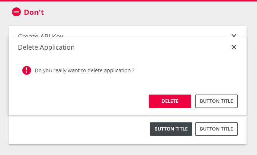The image size is (257, 155).
Task: Click empty white area left of DELETE button
Action: (79, 101)
